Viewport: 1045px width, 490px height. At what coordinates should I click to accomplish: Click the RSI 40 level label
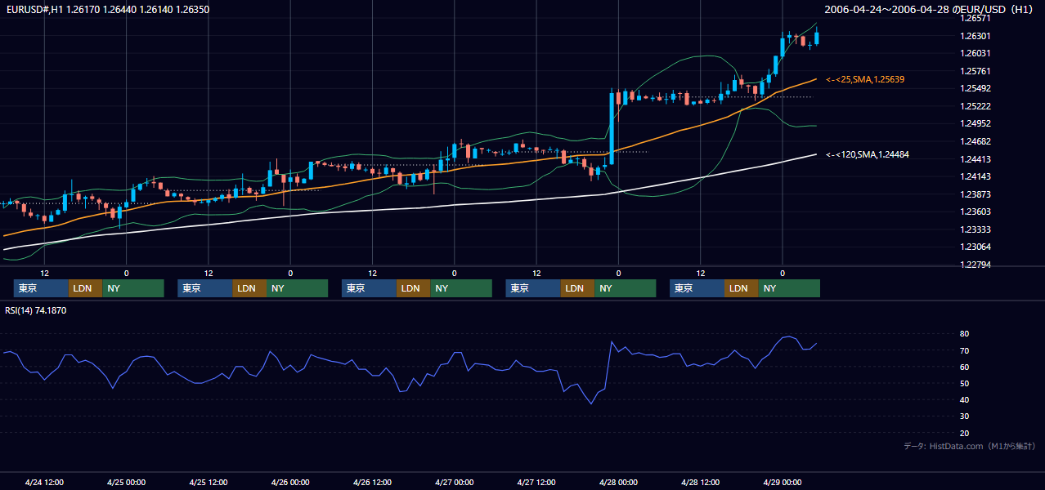[964, 399]
